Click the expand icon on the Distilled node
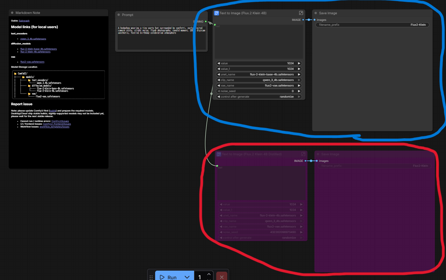Viewport: 446px width, 280px height. (x=303, y=154)
